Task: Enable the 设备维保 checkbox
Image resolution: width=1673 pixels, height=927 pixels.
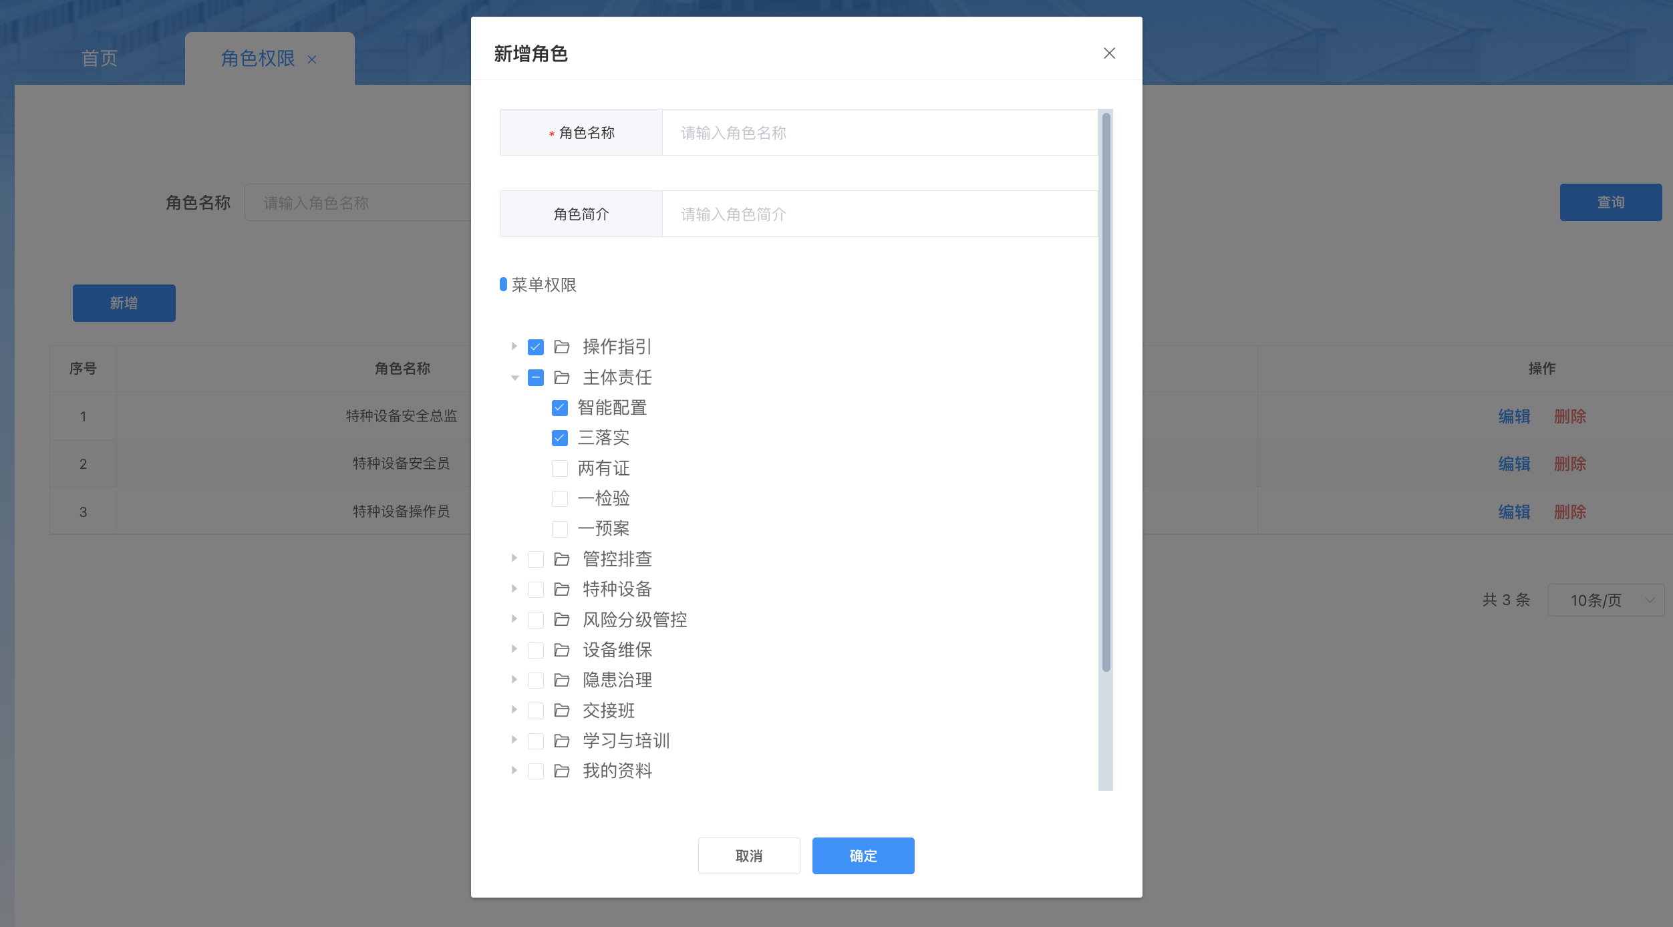Action: [x=536, y=650]
